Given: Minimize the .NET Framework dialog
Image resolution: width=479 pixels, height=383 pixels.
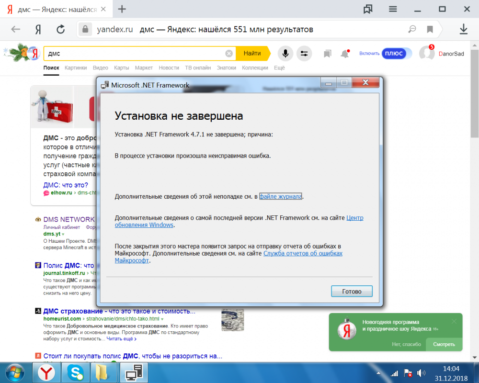Looking at the screenshot, I should click(329, 82).
